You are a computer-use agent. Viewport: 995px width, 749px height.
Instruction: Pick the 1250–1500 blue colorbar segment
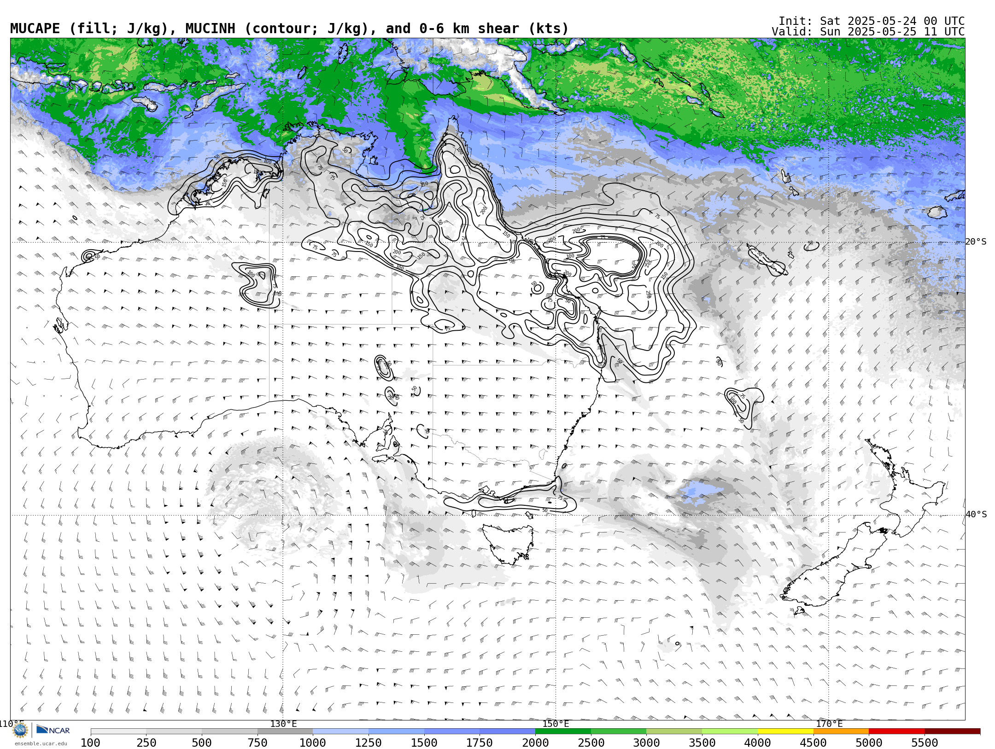pos(396,731)
